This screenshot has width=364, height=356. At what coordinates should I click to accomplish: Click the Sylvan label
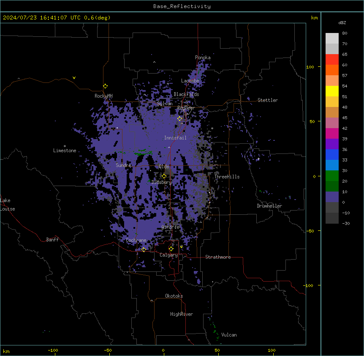pyautogui.click(x=165, y=104)
